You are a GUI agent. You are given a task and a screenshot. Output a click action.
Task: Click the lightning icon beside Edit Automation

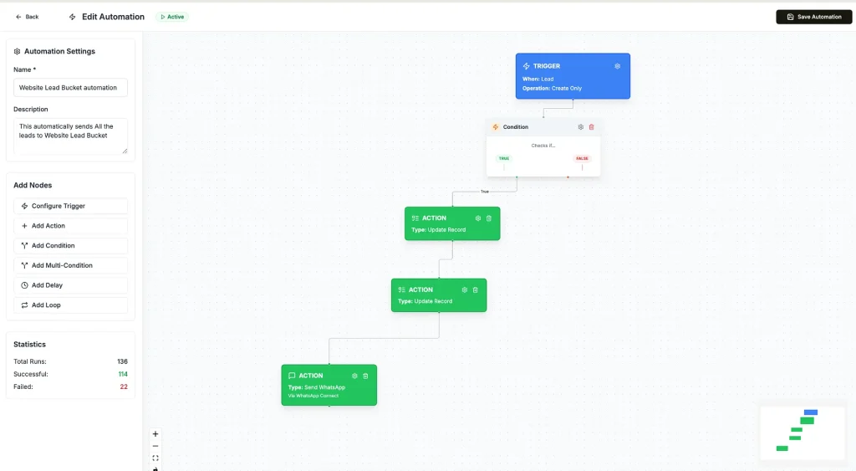click(72, 17)
